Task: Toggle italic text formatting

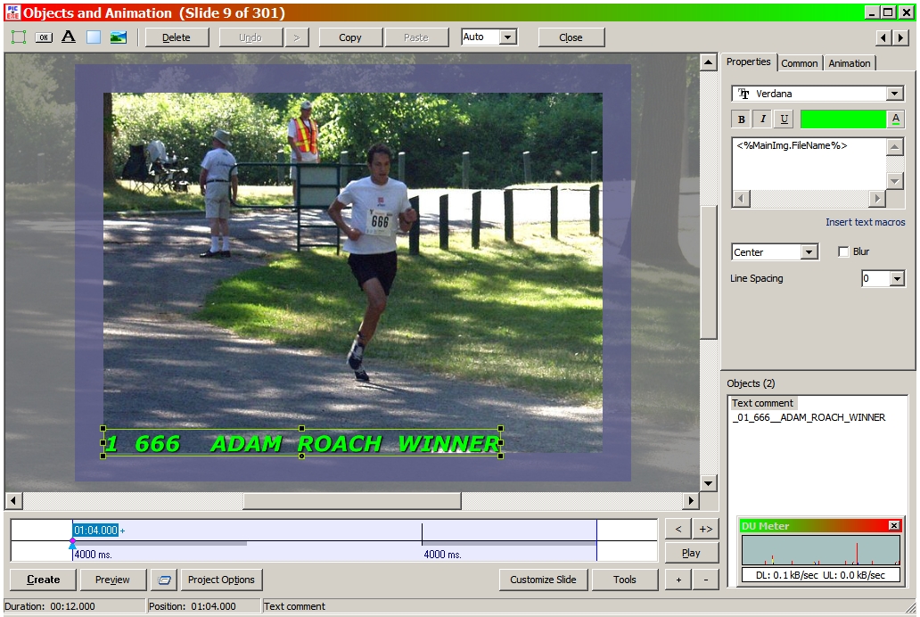Action: 763,119
